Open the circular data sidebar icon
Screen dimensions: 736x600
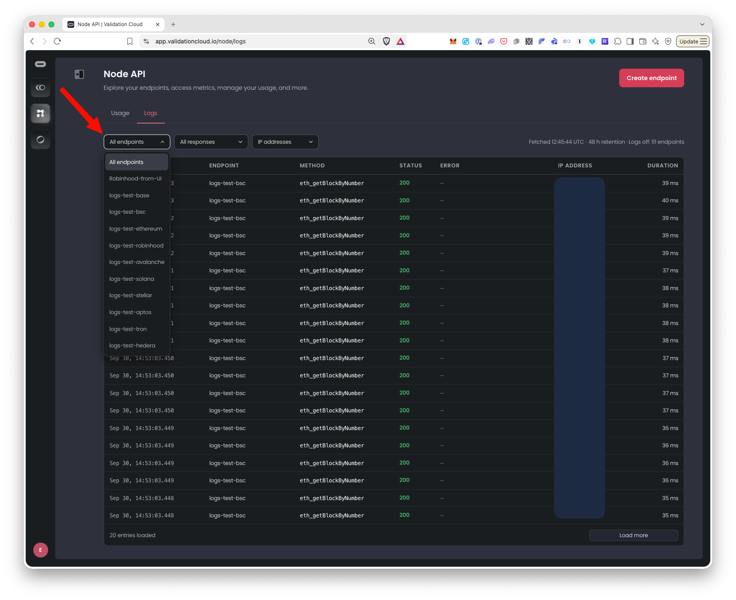coord(40,140)
